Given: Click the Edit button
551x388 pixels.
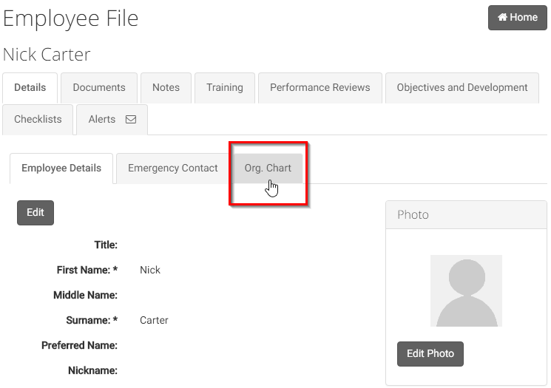Looking at the screenshot, I should coord(36,213).
